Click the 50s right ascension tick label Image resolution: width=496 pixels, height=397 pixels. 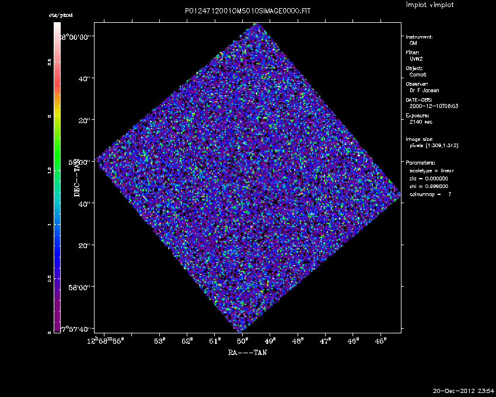click(242, 341)
